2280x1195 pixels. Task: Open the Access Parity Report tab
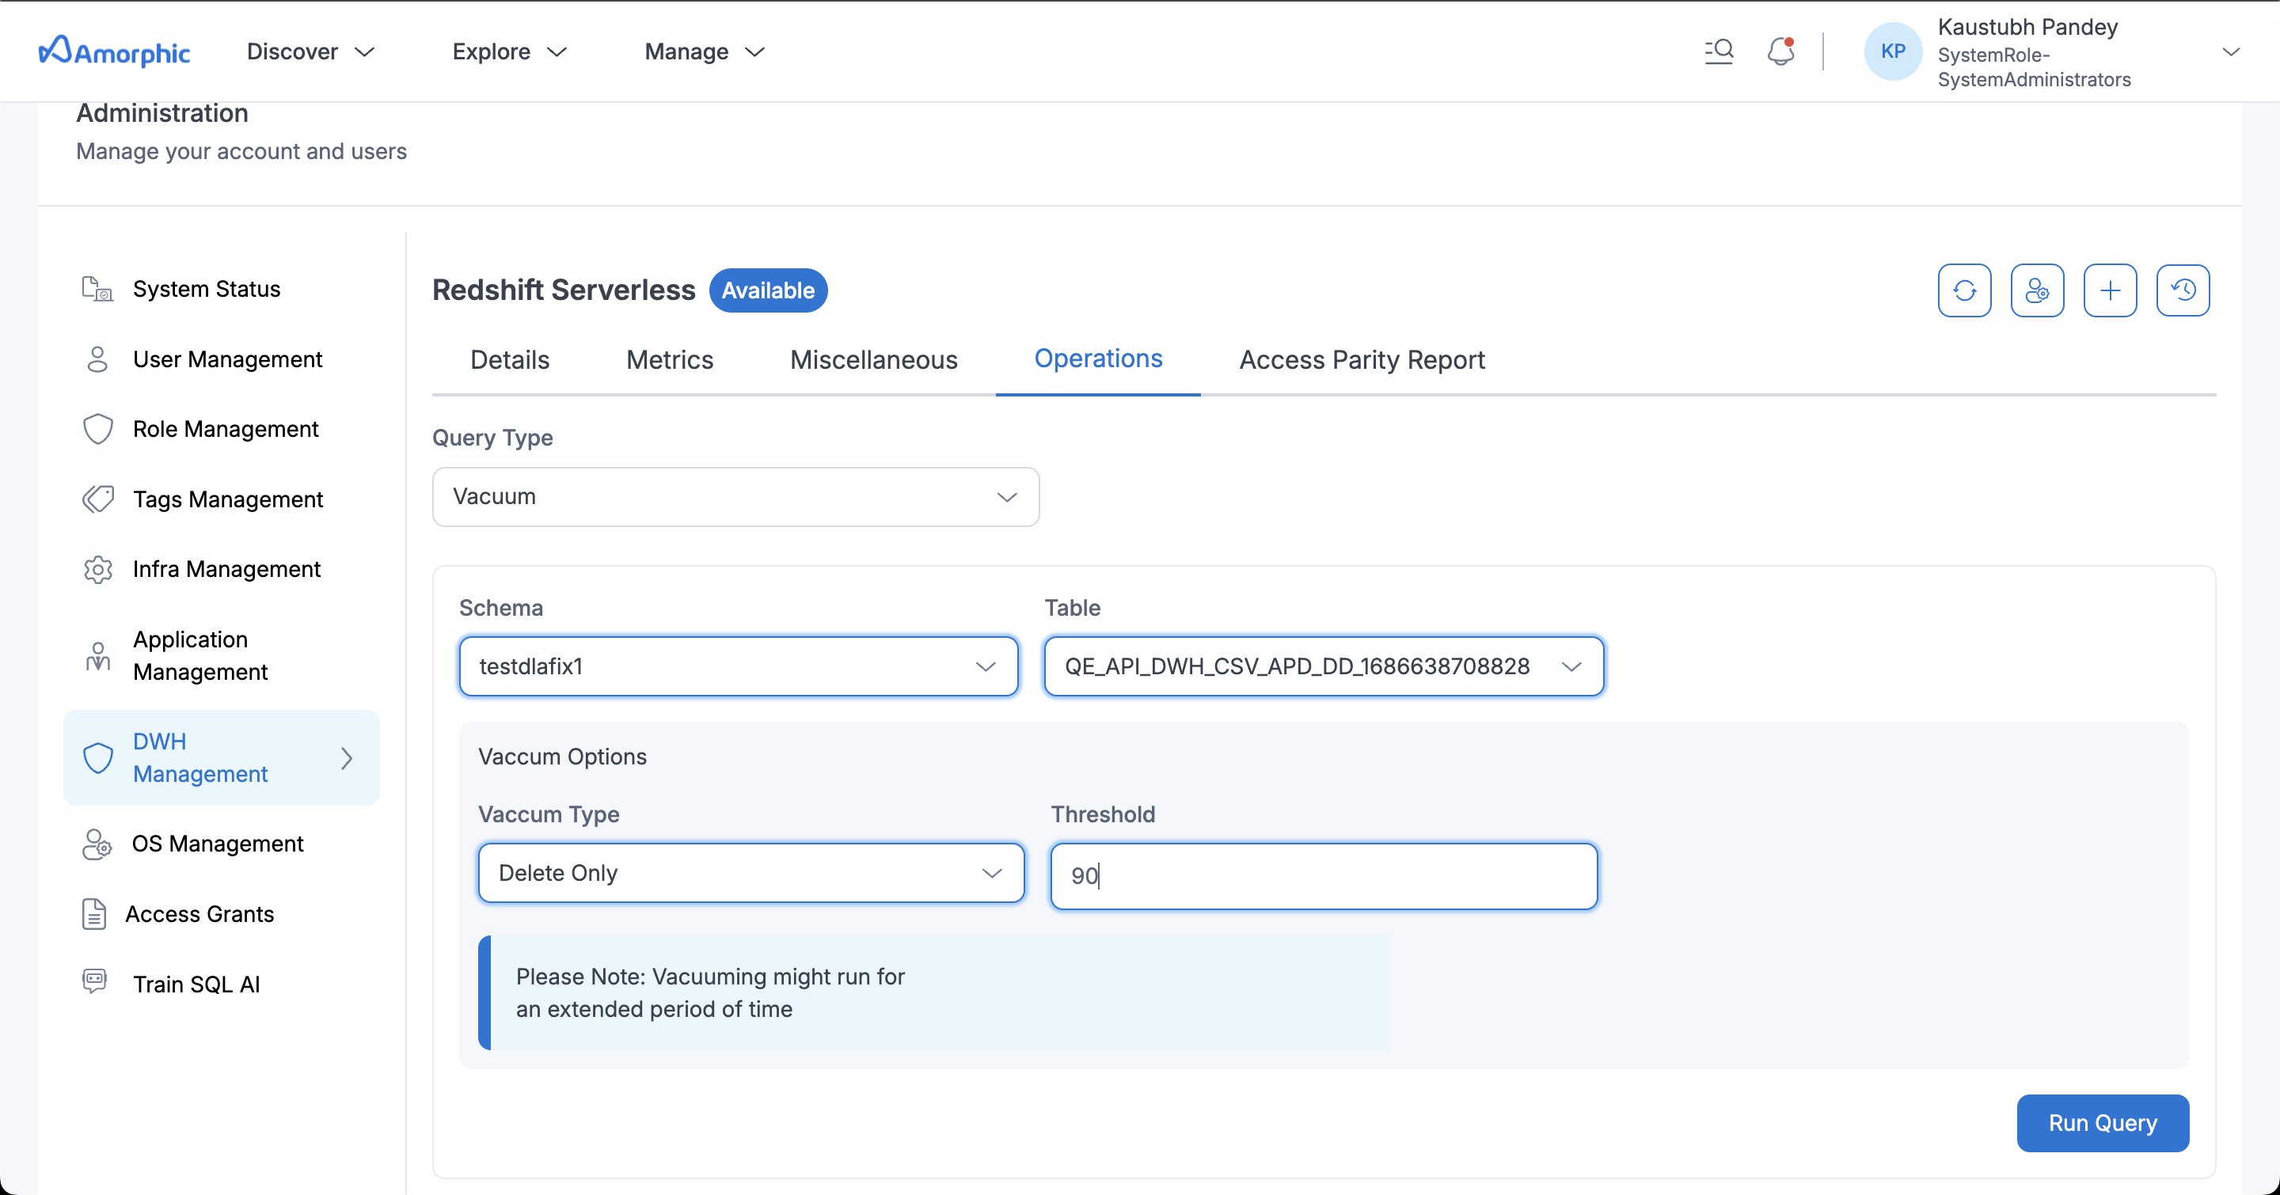pyautogui.click(x=1362, y=360)
